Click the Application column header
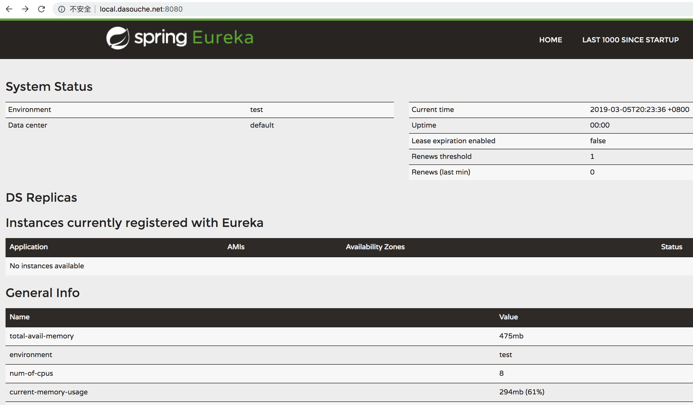 (28, 247)
